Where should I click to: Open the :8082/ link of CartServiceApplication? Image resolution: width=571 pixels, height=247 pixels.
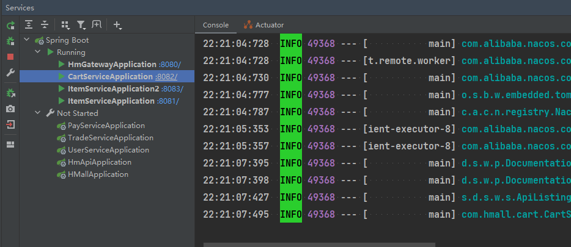(x=166, y=77)
